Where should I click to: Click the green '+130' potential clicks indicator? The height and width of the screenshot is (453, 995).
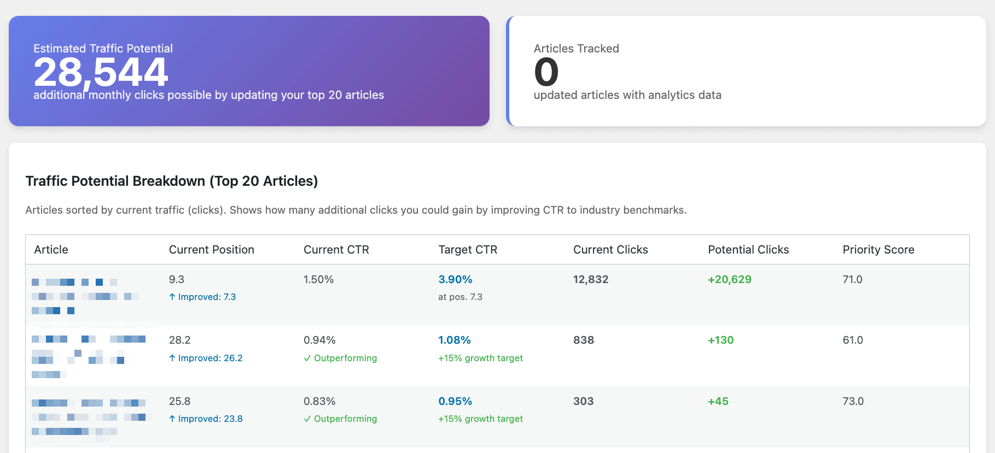pyautogui.click(x=721, y=340)
